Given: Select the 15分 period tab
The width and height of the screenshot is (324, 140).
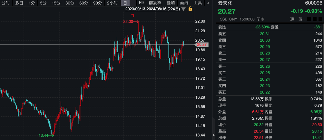Looking at the screenshot, I should [x=56, y=3].
